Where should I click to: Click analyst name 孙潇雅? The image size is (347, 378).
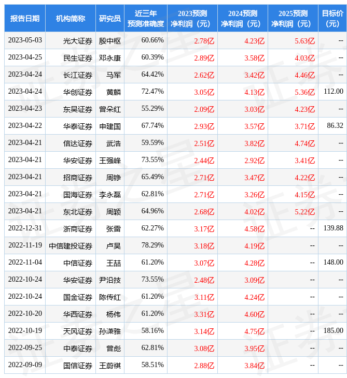tap(110, 331)
